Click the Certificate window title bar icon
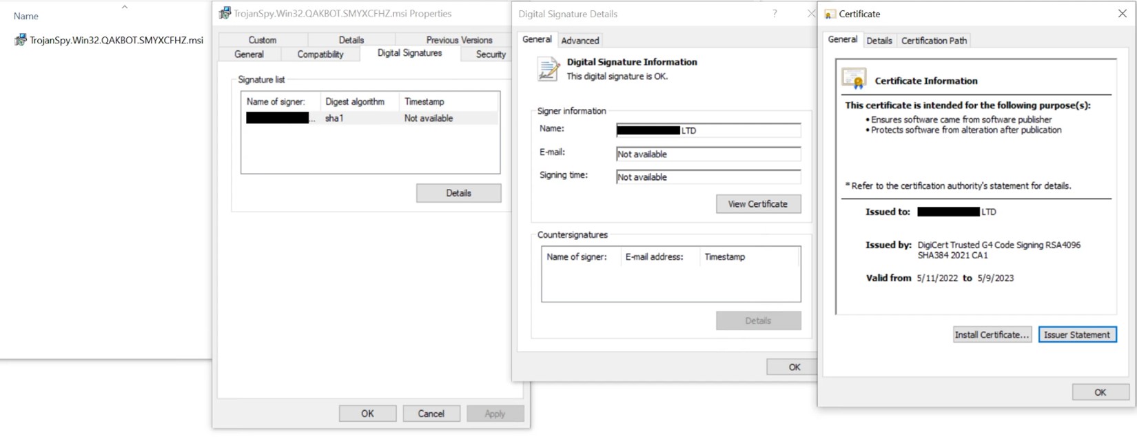 [830, 14]
